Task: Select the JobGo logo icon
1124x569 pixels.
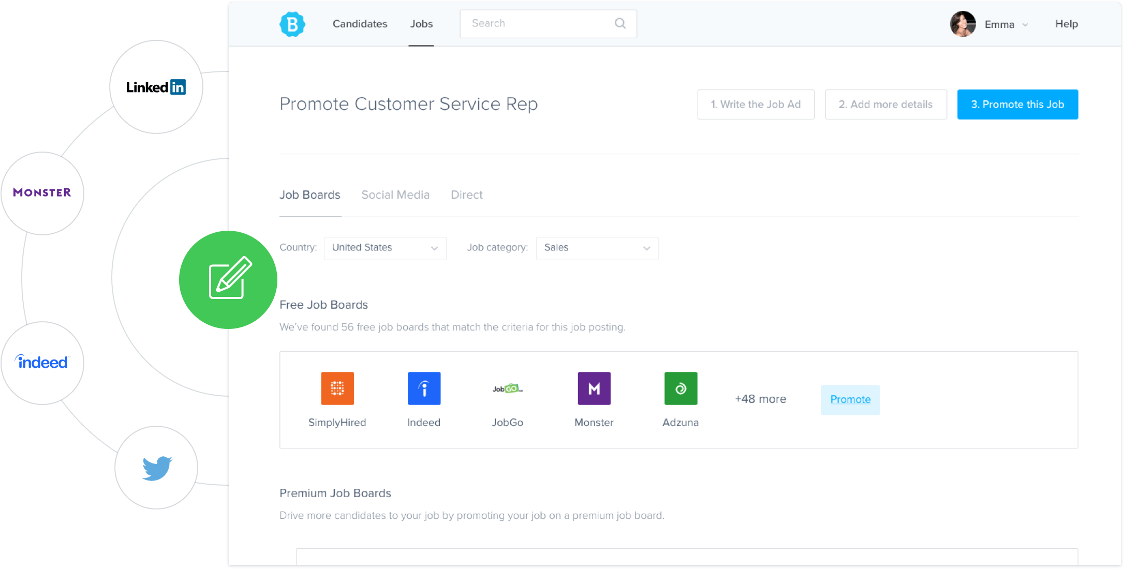Action: pyautogui.click(x=507, y=388)
